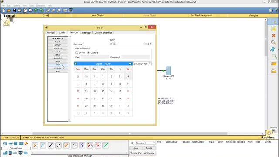Image resolution: width=279 pixels, height=157 pixels.
Task: Click Power Cycle Devices
Action: pos(33,137)
